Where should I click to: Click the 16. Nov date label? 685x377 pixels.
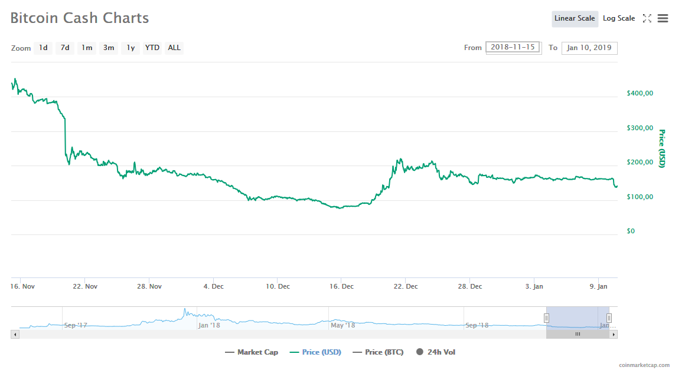[x=22, y=286]
